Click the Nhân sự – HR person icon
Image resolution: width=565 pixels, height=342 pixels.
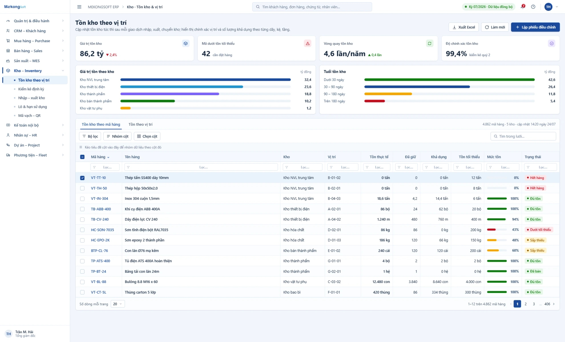pos(8,135)
